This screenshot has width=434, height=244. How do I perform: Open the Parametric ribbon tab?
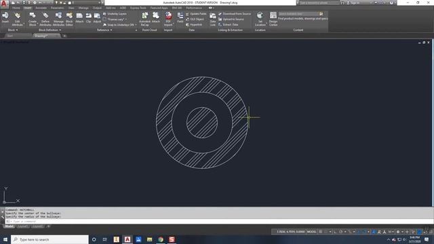coord(57,8)
